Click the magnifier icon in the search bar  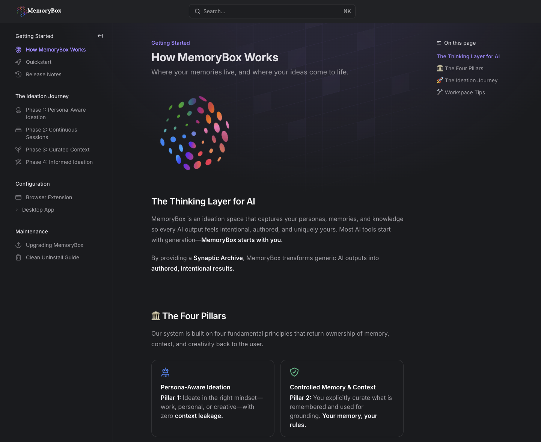point(197,11)
